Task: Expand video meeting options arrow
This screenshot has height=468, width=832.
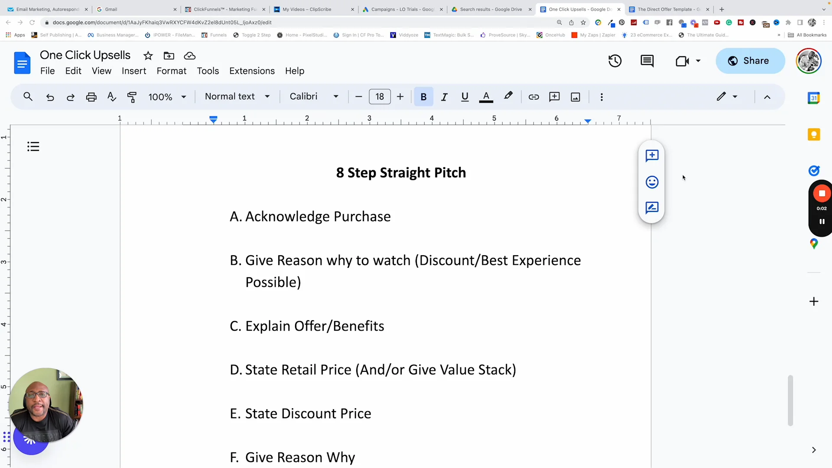Action: 698,61
